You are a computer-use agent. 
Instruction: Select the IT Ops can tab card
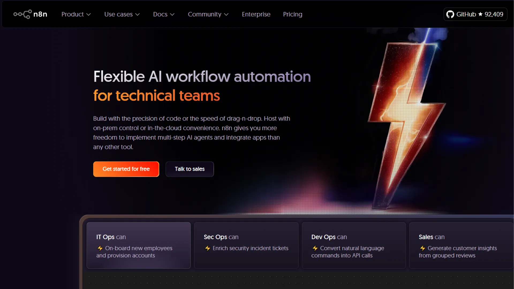click(x=139, y=245)
